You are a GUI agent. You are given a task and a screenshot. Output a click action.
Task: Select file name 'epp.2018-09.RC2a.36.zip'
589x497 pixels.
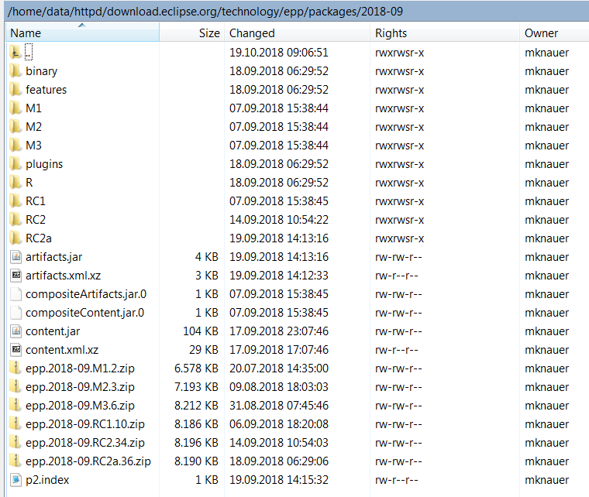click(88, 461)
